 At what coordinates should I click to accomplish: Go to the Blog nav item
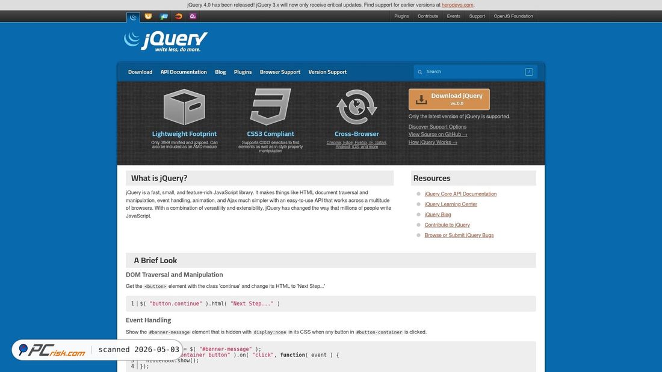pos(220,72)
